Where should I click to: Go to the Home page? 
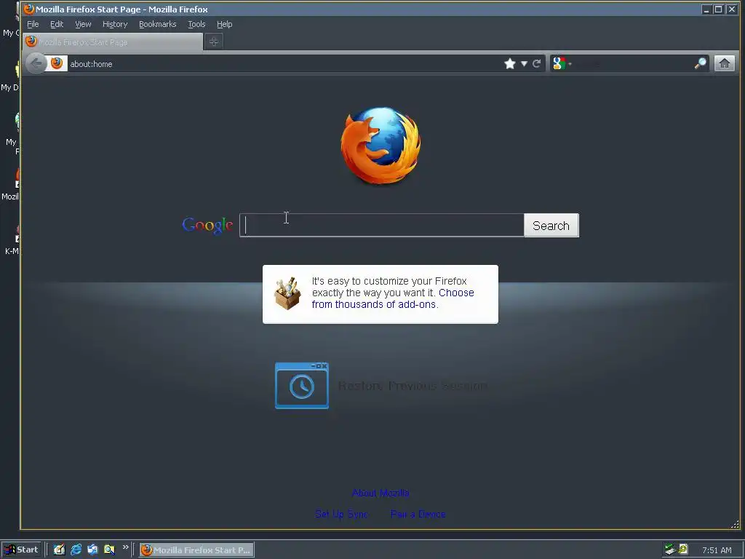(725, 64)
